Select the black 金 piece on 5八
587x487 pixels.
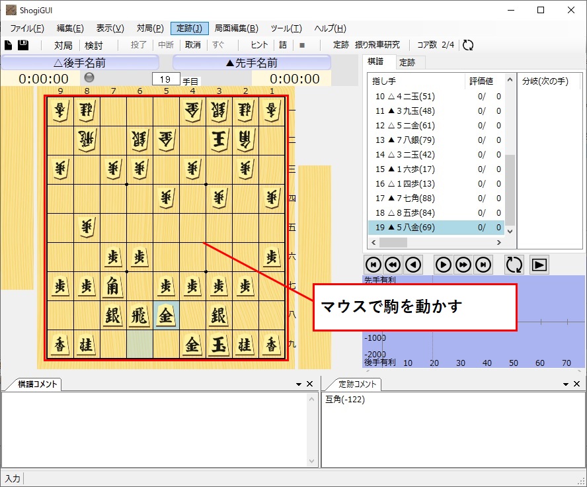click(166, 316)
